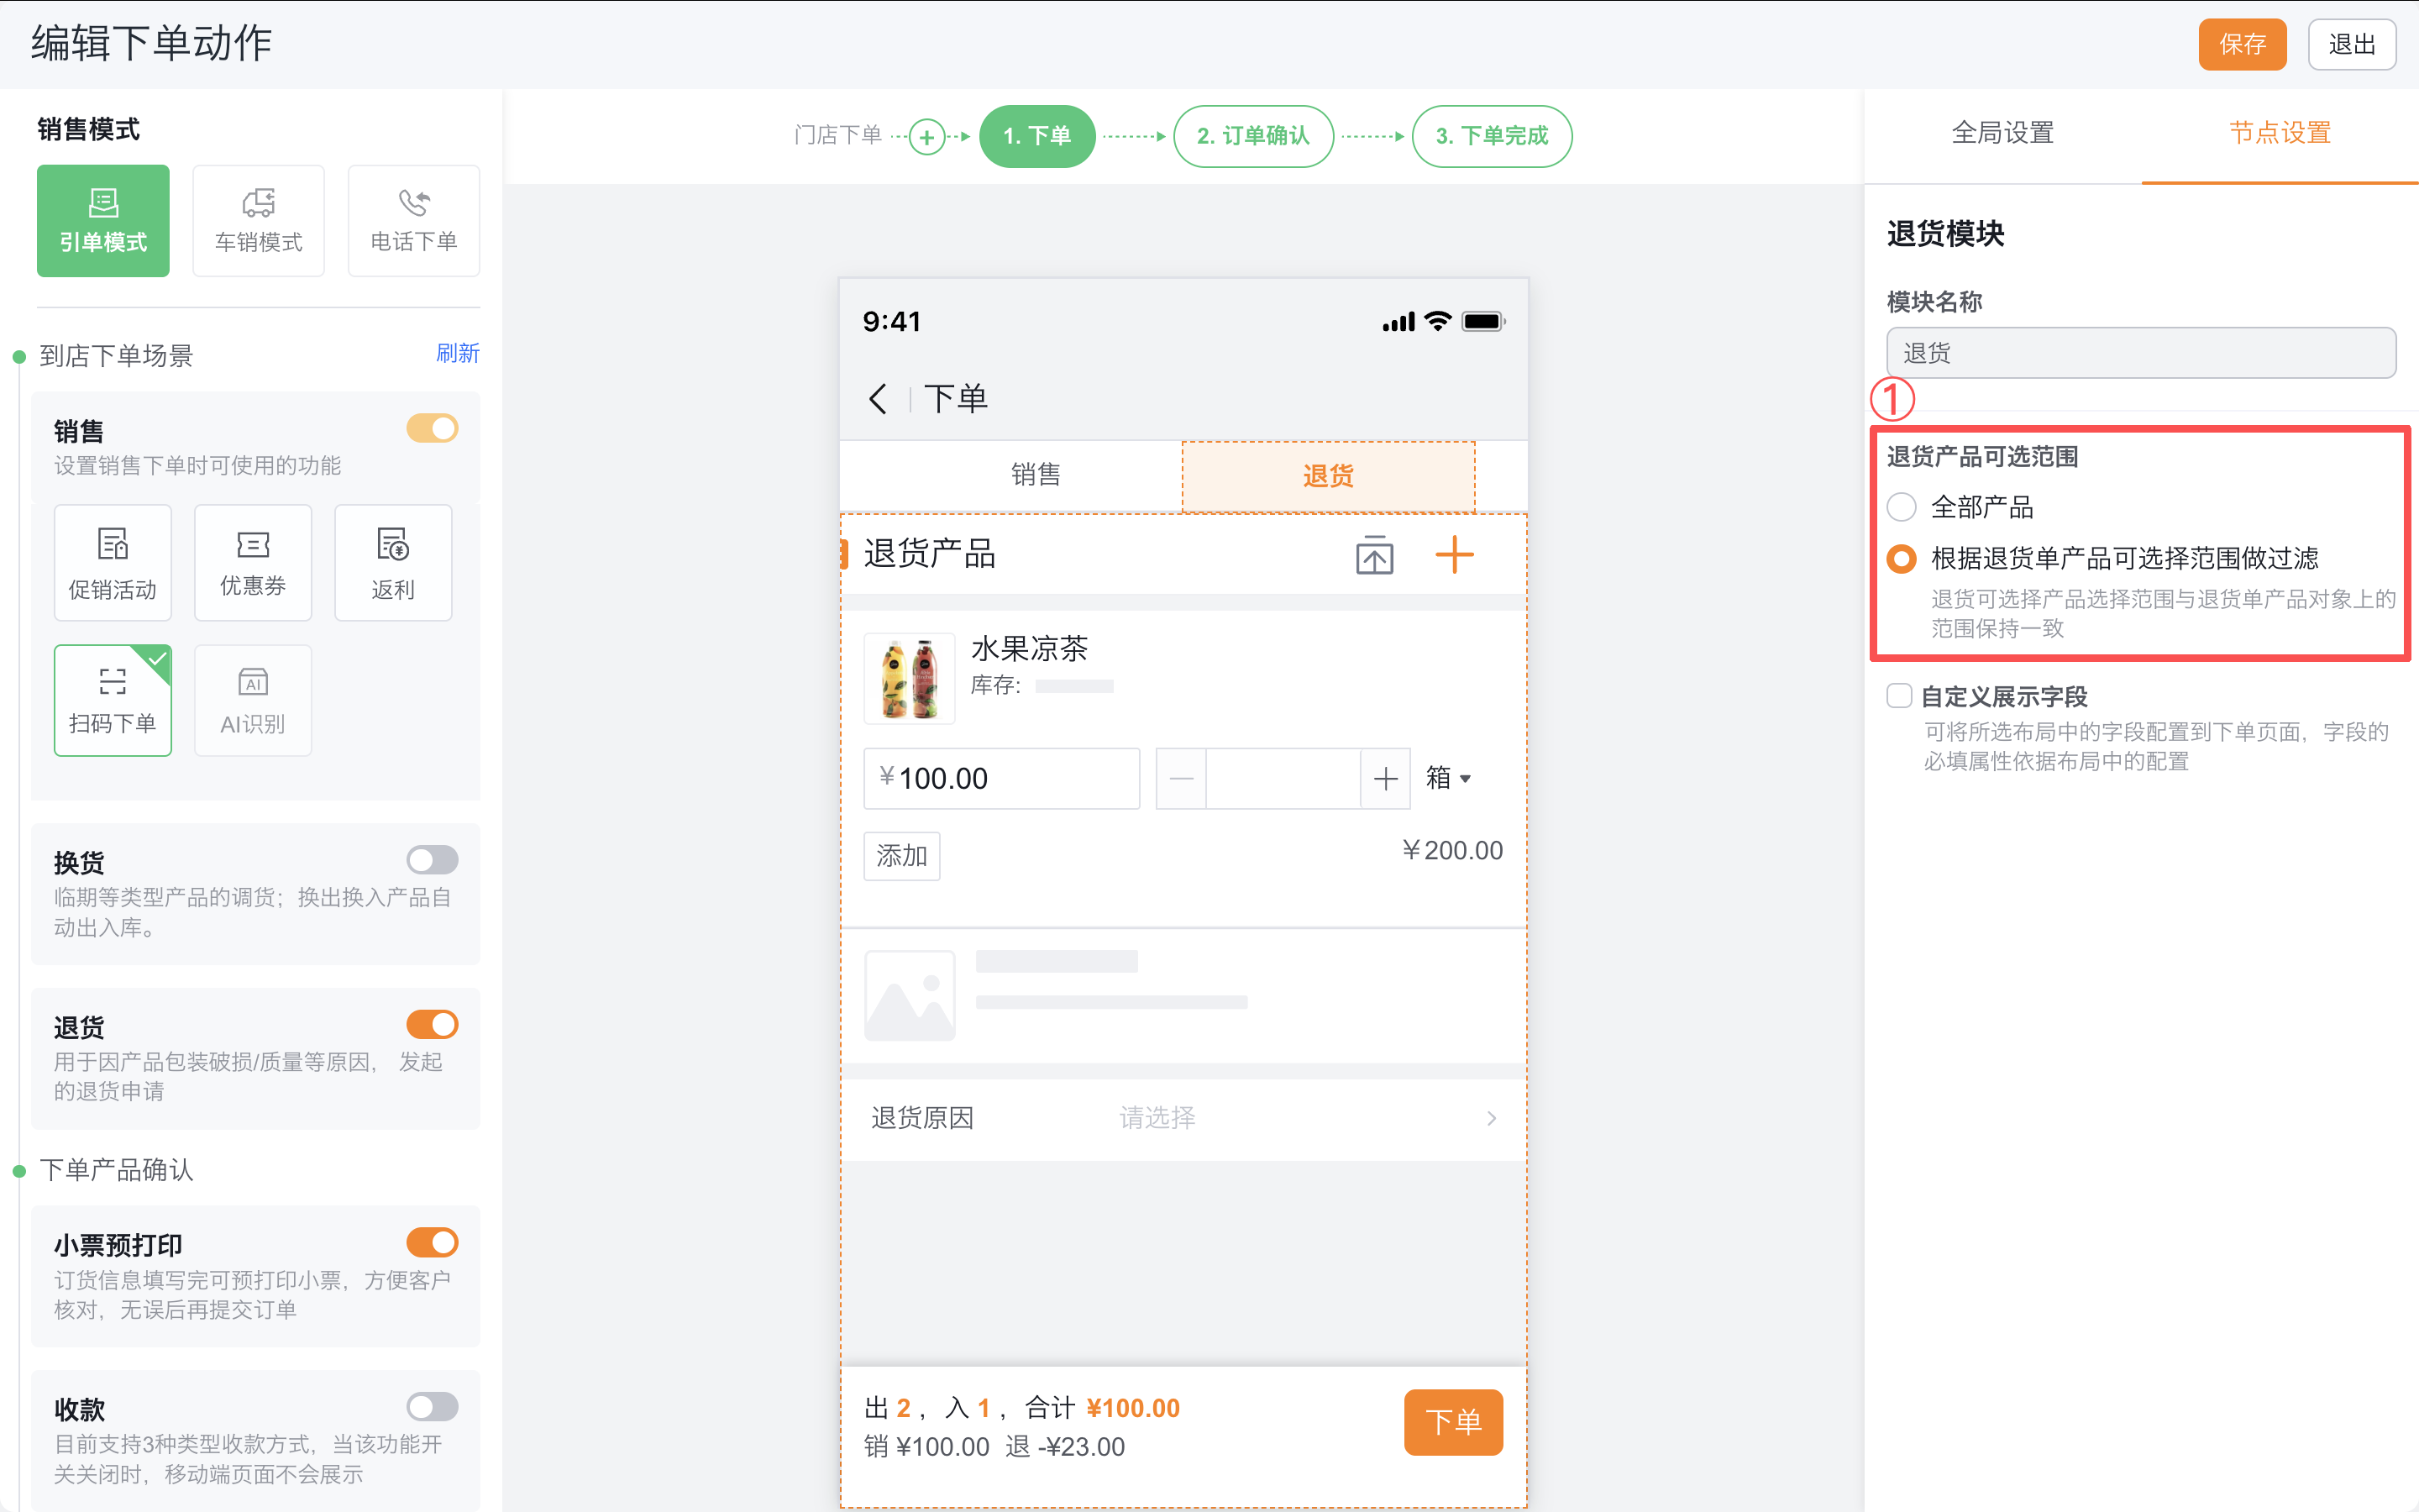This screenshot has height=1512, width=2419.
Task: Enable the 换货 toggle
Action: (x=432, y=858)
